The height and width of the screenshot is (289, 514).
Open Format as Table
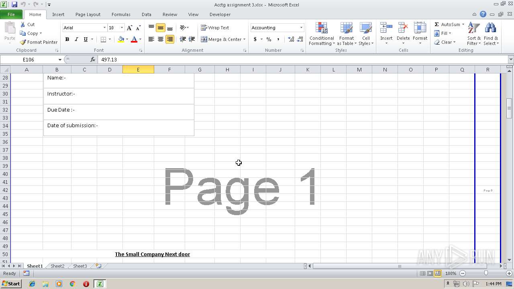(347, 34)
